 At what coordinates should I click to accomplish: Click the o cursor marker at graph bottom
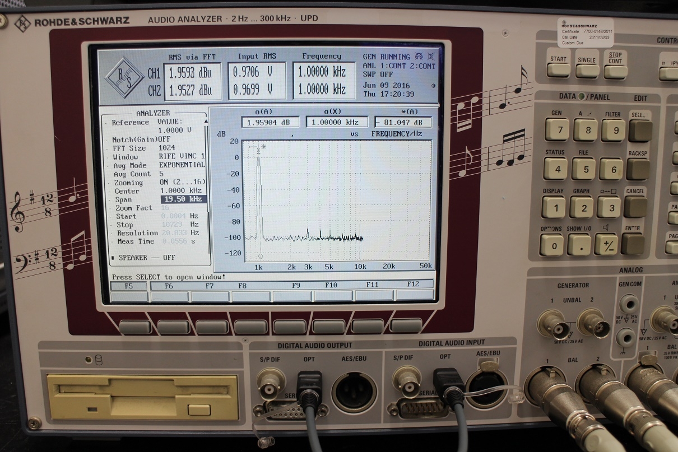(x=260, y=256)
